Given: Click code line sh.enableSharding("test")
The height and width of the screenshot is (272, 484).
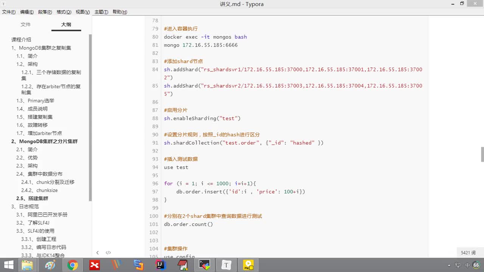Looking at the screenshot, I should 202,118.
